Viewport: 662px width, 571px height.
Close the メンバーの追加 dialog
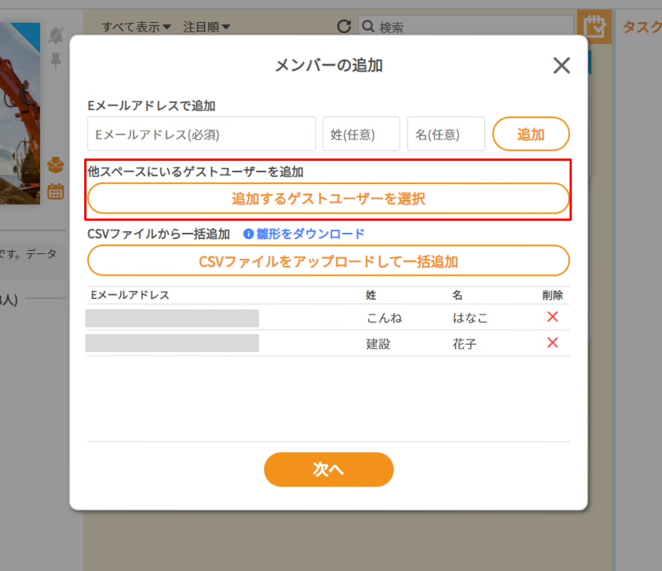(x=561, y=65)
